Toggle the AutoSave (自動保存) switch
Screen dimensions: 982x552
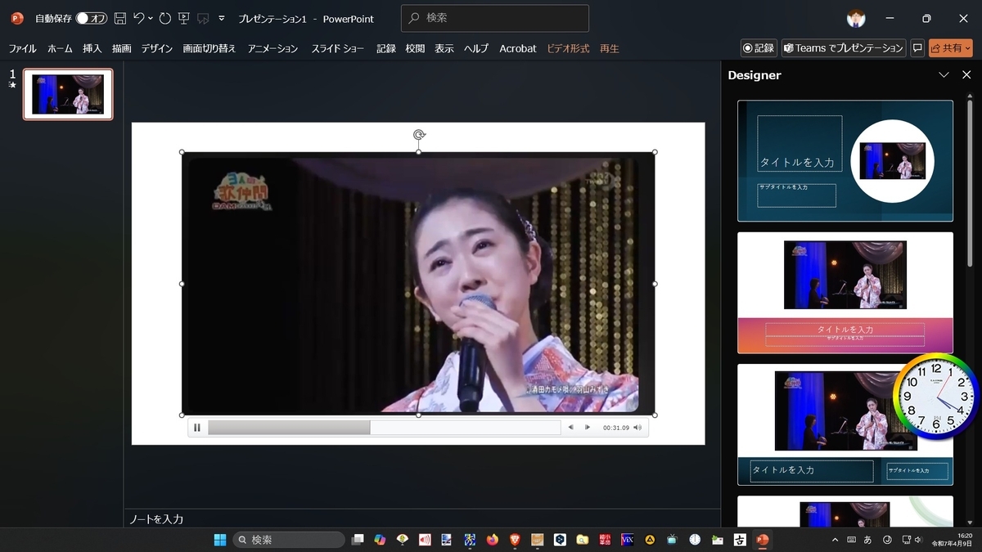pos(92,18)
